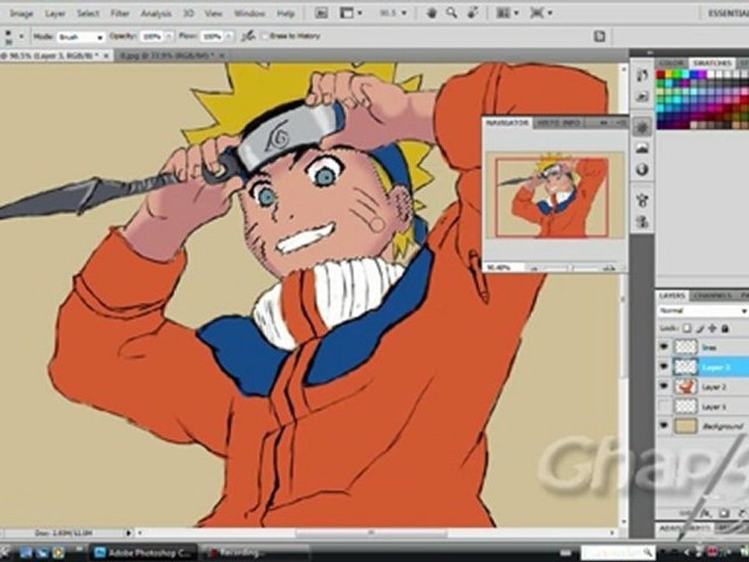
Task: Pick the red swatch in Swatches panel
Action: [661, 75]
